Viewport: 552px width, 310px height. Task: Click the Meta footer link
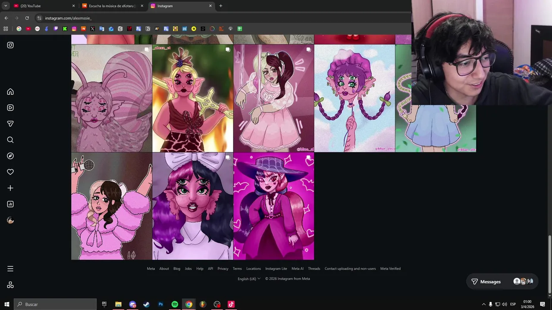pos(151,269)
